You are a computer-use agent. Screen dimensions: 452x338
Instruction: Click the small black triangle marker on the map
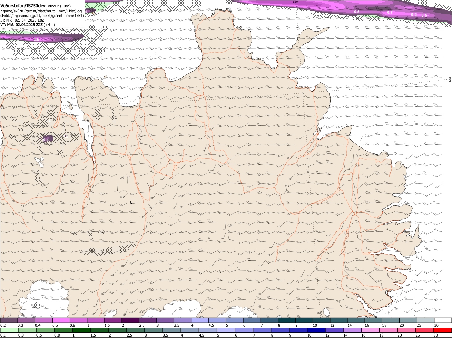131,203
